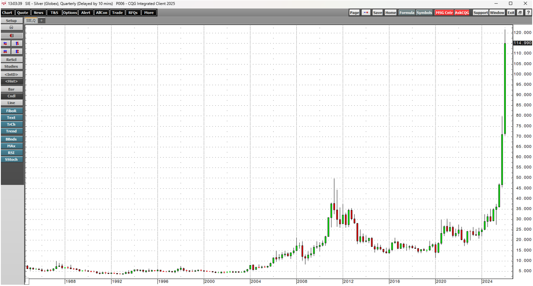Click the Studies button
Screen dimensions: 533x286
pos(11,66)
